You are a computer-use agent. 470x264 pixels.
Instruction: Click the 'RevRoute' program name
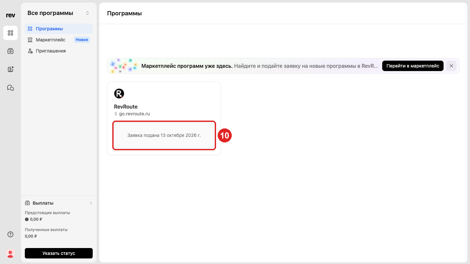[126, 107]
